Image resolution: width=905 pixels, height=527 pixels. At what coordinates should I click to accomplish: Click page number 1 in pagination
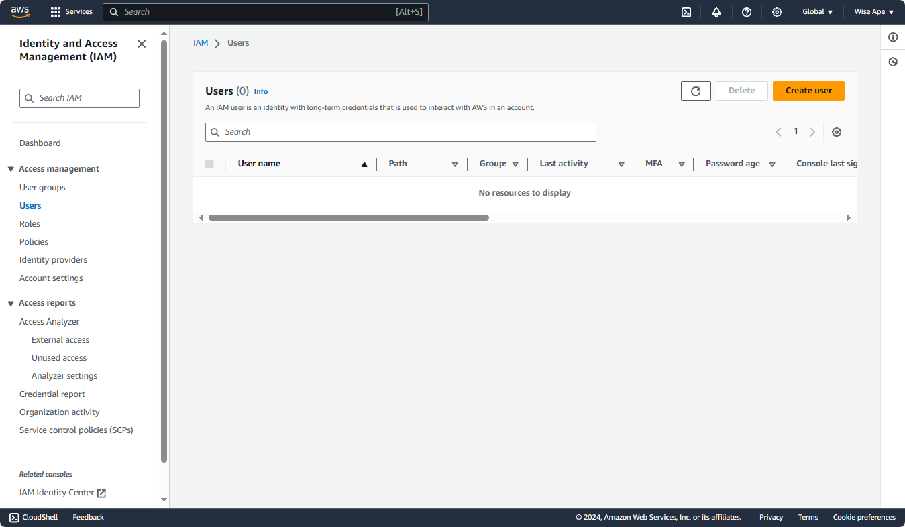coord(796,131)
